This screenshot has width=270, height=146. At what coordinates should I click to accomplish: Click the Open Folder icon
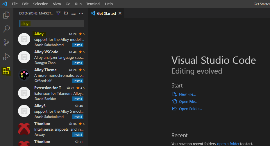coord(174,109)
